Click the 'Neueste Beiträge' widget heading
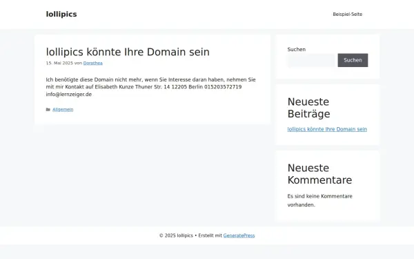The height and width of the screenshot is (259, 414). click(308, 108)
